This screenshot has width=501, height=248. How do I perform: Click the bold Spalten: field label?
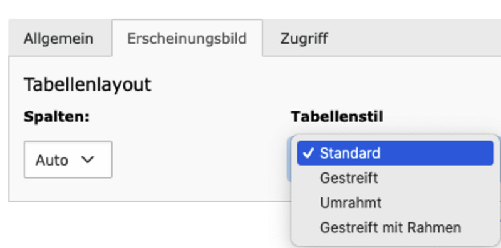click(56, 117)
